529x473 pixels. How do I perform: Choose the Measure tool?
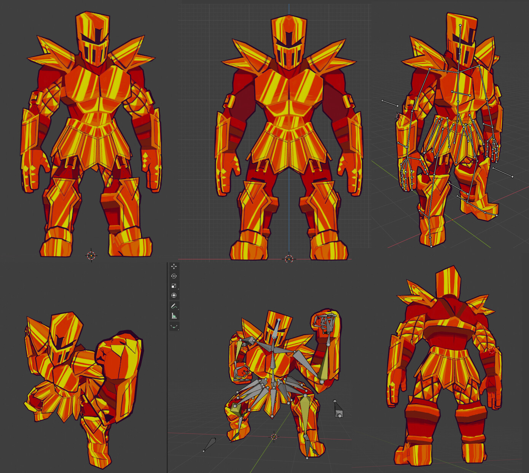pos(174,315)
